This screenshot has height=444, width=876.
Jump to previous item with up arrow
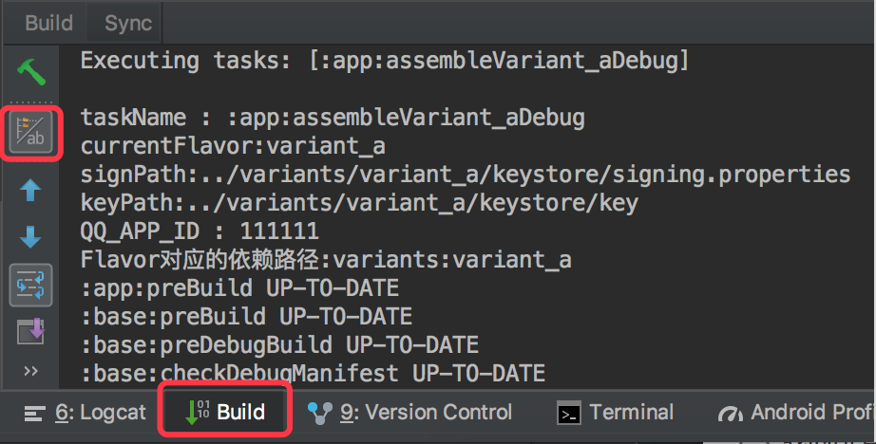[x=30, y=191]
